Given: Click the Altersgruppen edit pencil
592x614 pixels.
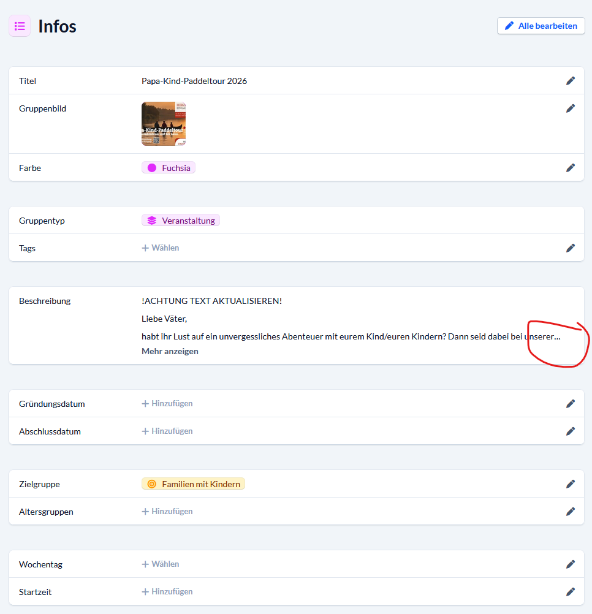Looking at the screenshot, I should (570, 512).
